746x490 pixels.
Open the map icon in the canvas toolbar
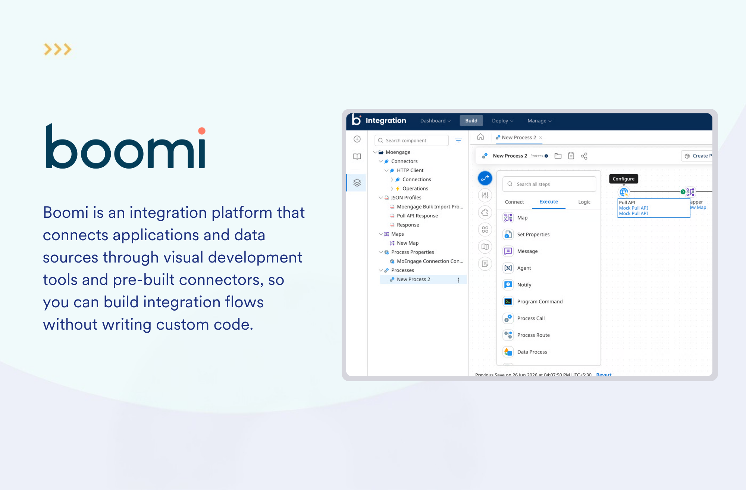pos(485,246)
